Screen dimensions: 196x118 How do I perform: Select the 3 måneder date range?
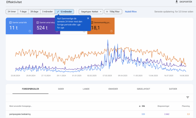click(47, 12)
